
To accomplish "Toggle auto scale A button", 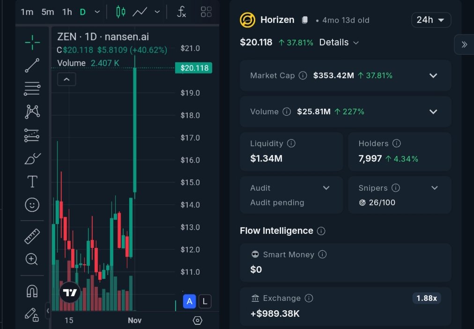I will [x=190, y=301].
